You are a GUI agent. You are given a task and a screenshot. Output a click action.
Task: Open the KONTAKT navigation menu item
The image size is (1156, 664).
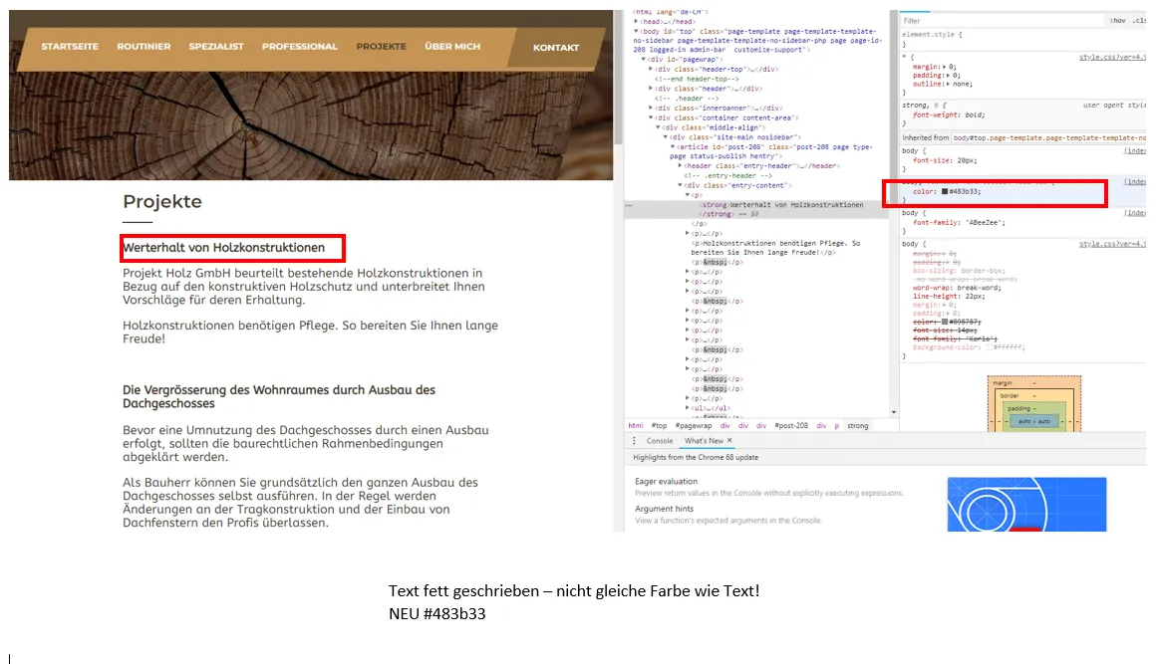click(x=556, y=48)
